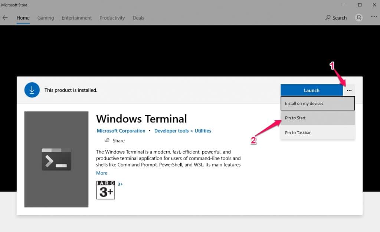Click the Windows Terminal app logo thumbnail

point(56,159)
